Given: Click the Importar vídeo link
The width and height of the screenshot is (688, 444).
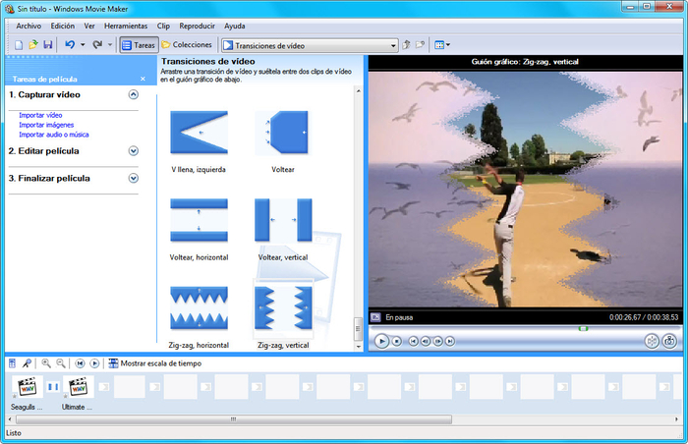Looking at the screenshot, I should coord(40,115).
